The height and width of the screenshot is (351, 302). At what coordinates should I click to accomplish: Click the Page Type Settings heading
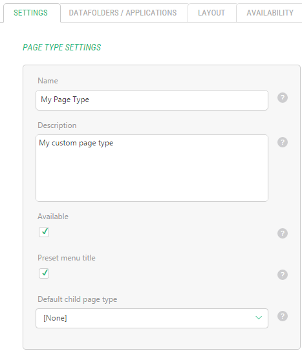point(62,47)
